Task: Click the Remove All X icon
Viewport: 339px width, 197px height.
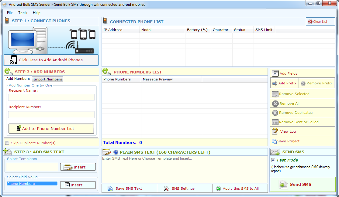Action: point(275,104)
